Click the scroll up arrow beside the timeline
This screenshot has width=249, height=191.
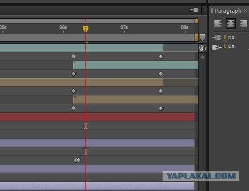pos(202,57)
